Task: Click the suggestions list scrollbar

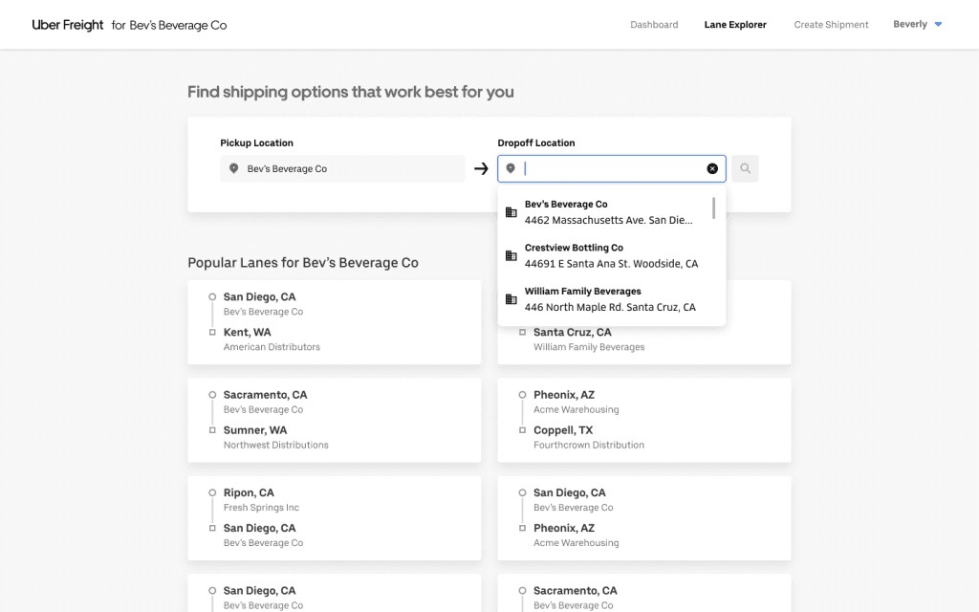Action: [x=714, y=208]
